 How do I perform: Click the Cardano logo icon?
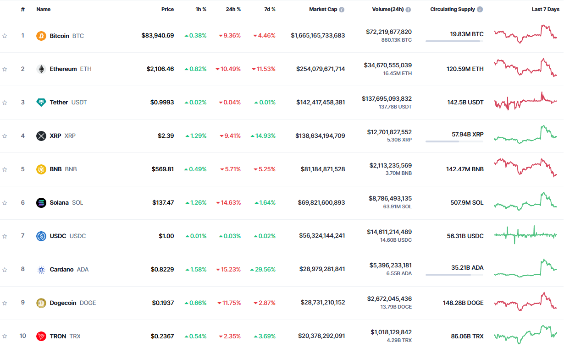[41, 270]
